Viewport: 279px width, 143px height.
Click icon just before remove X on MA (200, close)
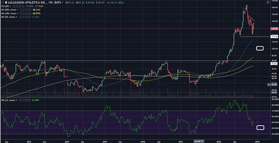[x=27, y=10]
